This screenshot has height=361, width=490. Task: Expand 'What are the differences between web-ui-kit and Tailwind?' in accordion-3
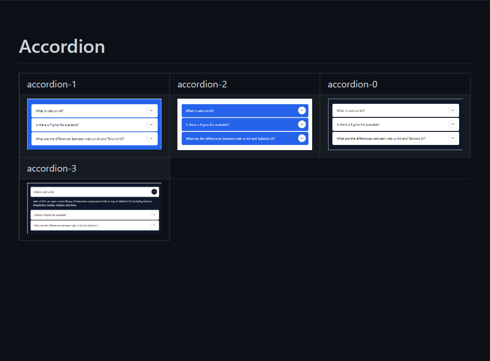point(94,225)
